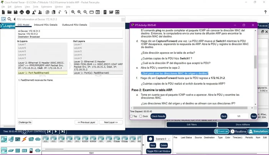This screenshot has width=269, height=155.
Task: Choose Connections lightning bolt category
Action: pyautogui.click(x=24, y=139)
